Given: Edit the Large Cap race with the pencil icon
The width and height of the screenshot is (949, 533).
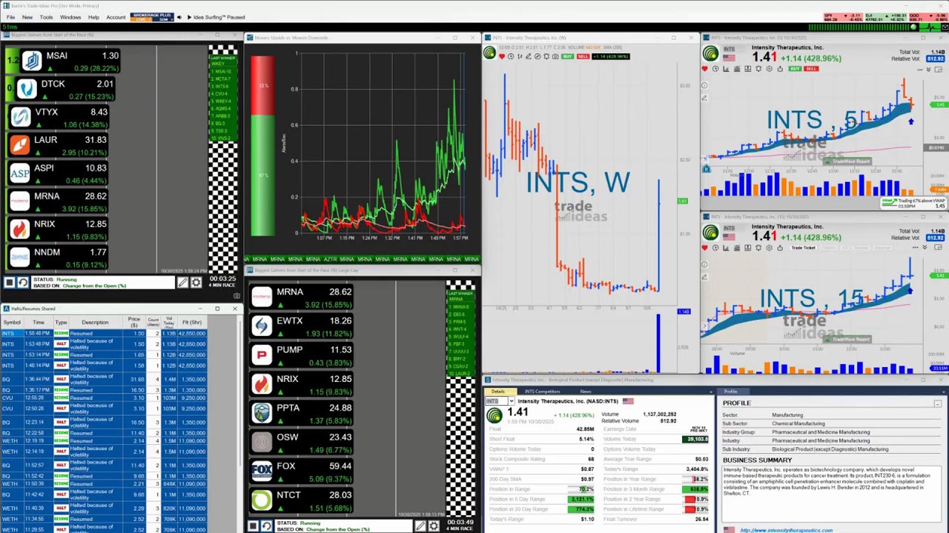Looking at the screenshot, I should (420, 526).
